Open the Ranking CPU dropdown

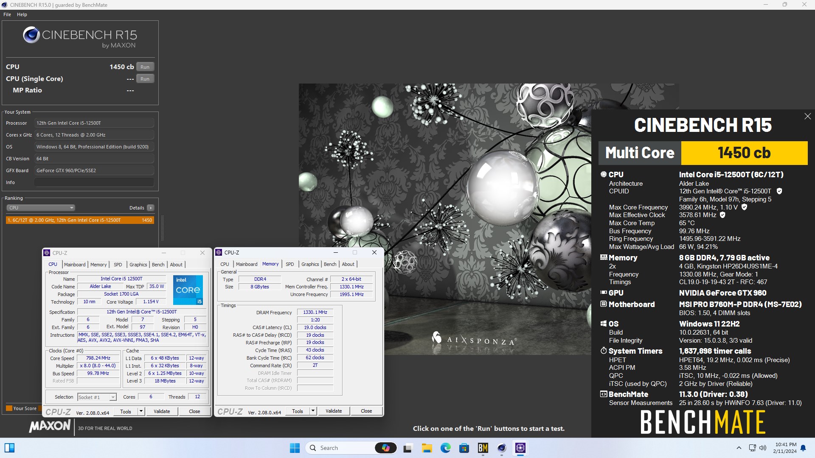[41, 208]
